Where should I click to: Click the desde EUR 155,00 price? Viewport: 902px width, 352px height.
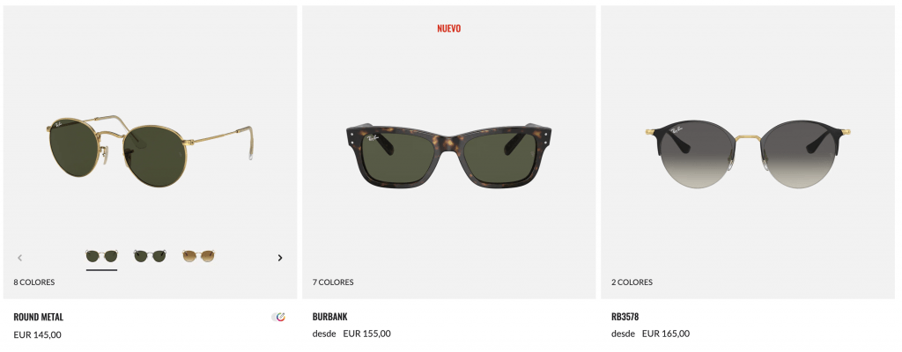(351, 334)
